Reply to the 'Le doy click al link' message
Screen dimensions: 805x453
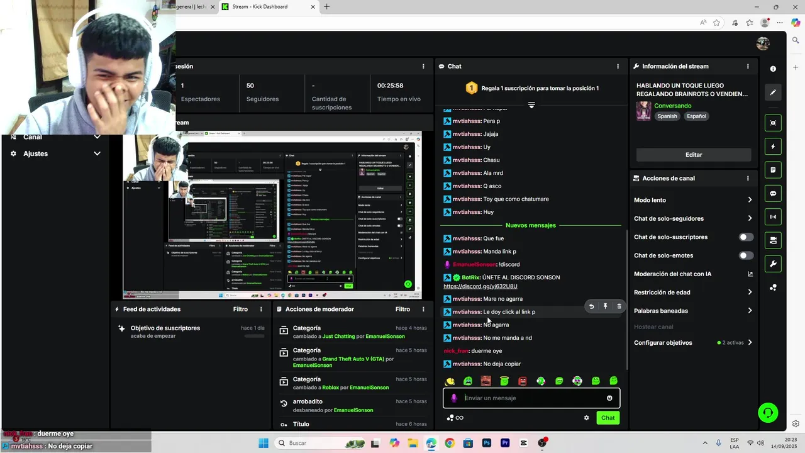591,306
